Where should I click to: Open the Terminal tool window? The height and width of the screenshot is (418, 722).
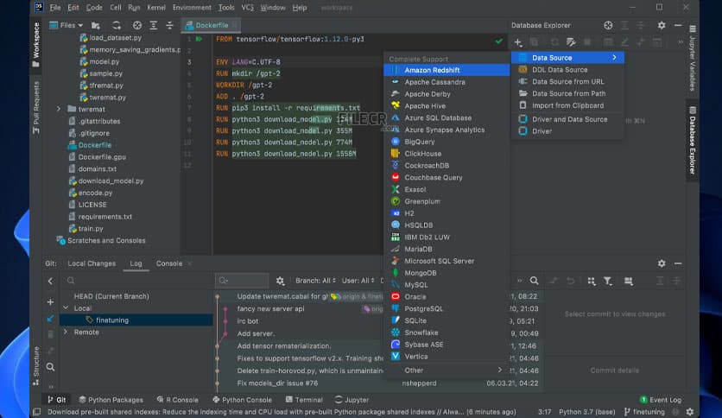[x=304, y=400]
